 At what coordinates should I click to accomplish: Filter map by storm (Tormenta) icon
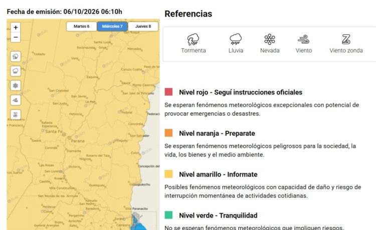pyautogui.click(x=16, y=56)
